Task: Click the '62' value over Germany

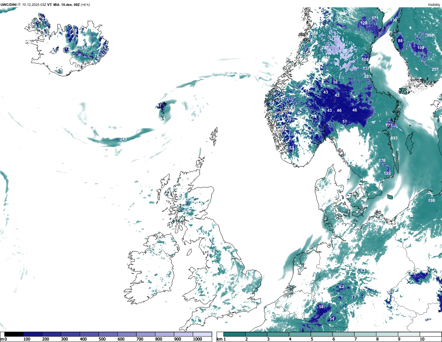Action: (x=342, y=287)
